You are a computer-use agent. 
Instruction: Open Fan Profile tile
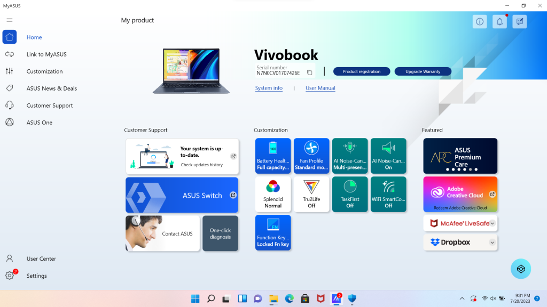point(311,156)
